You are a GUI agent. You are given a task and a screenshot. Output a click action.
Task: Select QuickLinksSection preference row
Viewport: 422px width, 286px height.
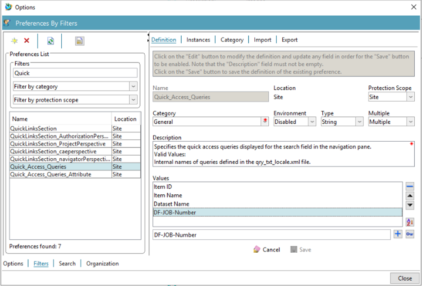pyautogui.click(x=75, y=128)
